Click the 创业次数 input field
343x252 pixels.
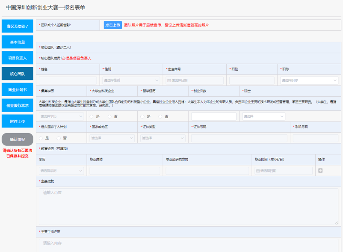coord(214,116)
